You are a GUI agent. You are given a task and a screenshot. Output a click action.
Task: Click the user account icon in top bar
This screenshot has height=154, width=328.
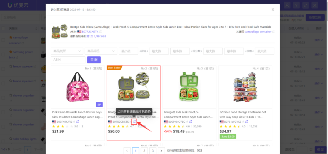click(288, 5)
